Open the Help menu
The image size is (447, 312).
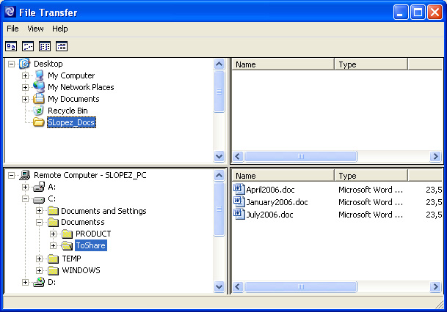tap(59, 29)
